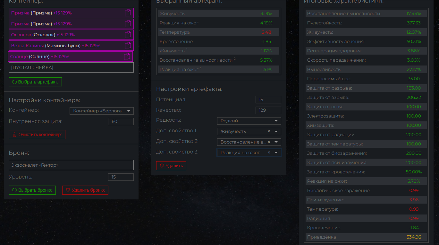The width and height of the screenshot is (439, 245).
Task: Clear the Живучесть value in Доп. свойство 1
Action: click(269, 131)
